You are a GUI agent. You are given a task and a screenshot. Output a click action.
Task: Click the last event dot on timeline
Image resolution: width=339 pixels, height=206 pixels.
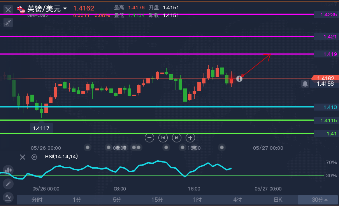coord(221,147)
